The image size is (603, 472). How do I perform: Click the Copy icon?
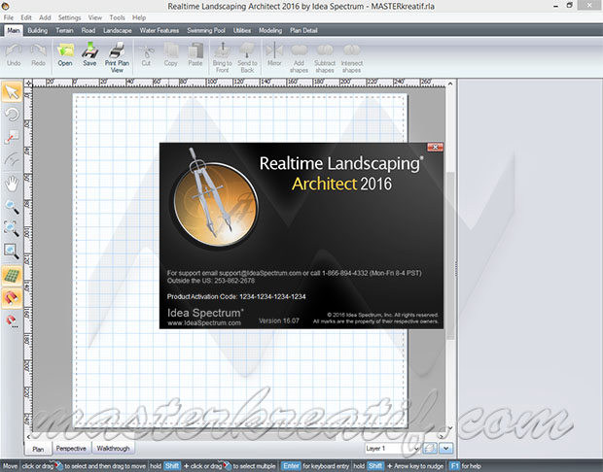pyautogui.click(x=171, y=55)
